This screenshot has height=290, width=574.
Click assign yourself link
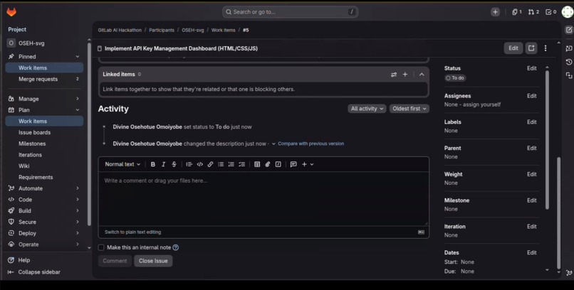[482, 104]
